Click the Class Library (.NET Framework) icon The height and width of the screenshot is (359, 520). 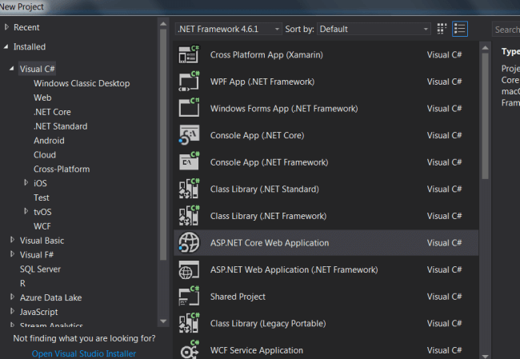point(189,216)
